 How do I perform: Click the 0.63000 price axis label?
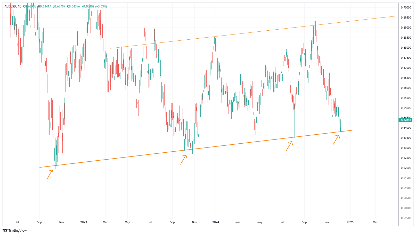[x=406, y=148]
